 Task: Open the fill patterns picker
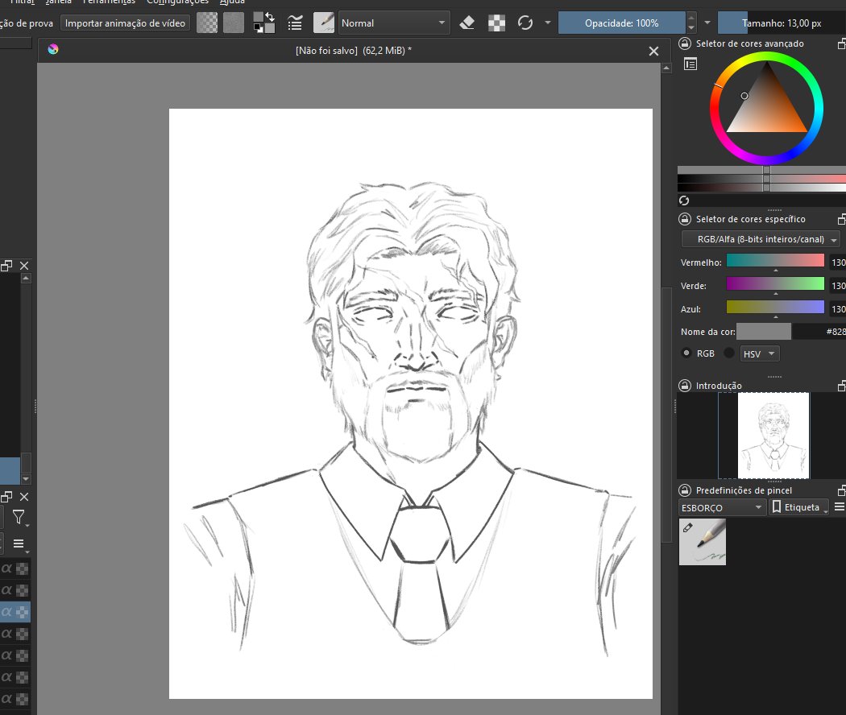click(x=234, y=23)
